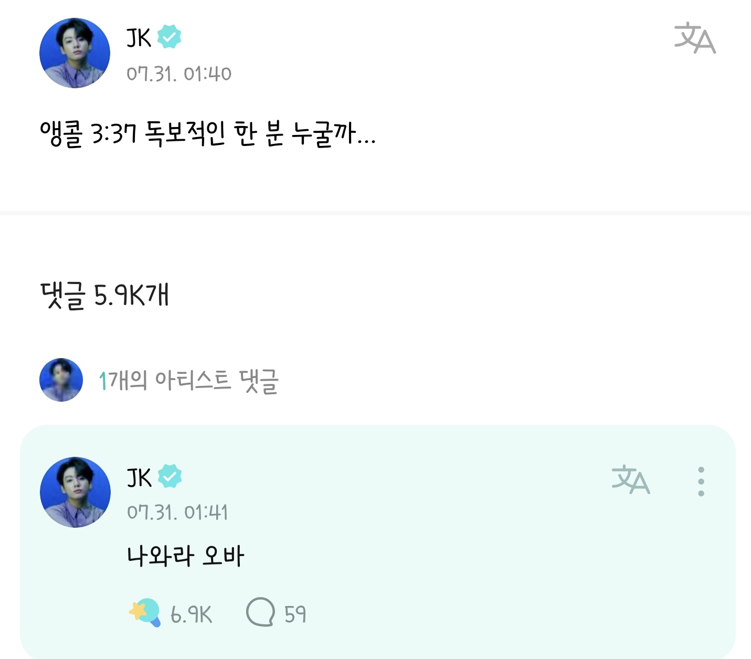This screenshot has height=659, width=751.
Task: Tap the reply speech bubble icon
Action: (260, 612)
